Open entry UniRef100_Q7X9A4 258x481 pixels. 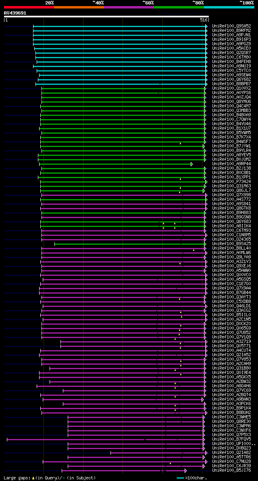click(x=231, y=288)
